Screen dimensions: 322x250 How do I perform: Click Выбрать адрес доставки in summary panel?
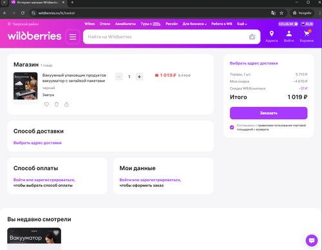tap(254, 63)
